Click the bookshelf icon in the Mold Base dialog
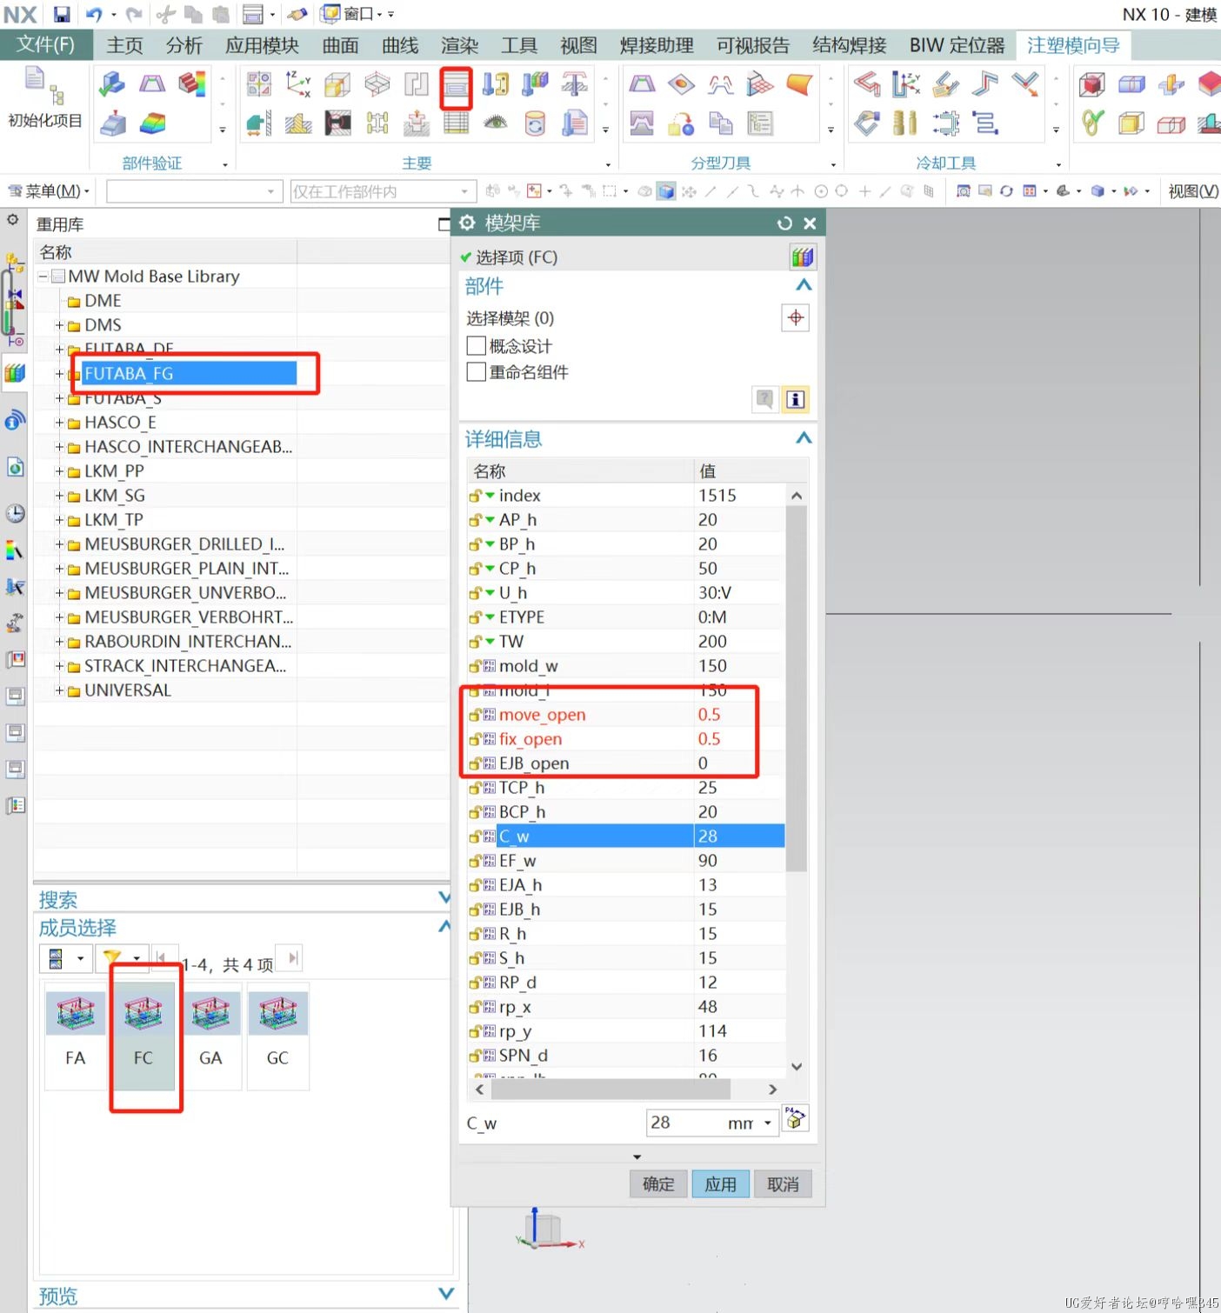Screen dimensions: 1221x1313 [802, 257]
